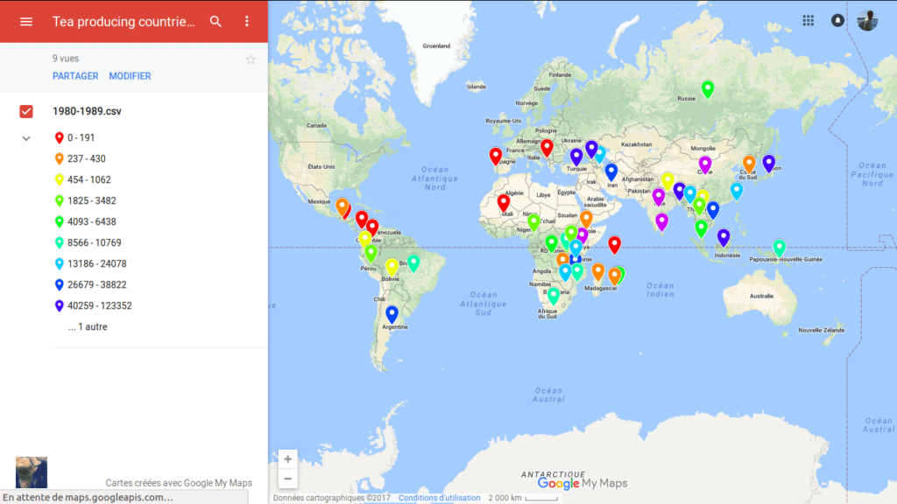This screenshot has width=897, height=504.
Task: Uncheck the 1980-1989.csv layer checkbox
Action: 26,111
